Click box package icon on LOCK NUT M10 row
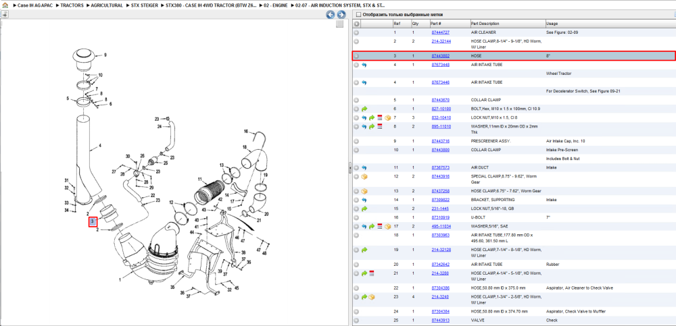Screen dimensions: 676x326 pos(387,117)
